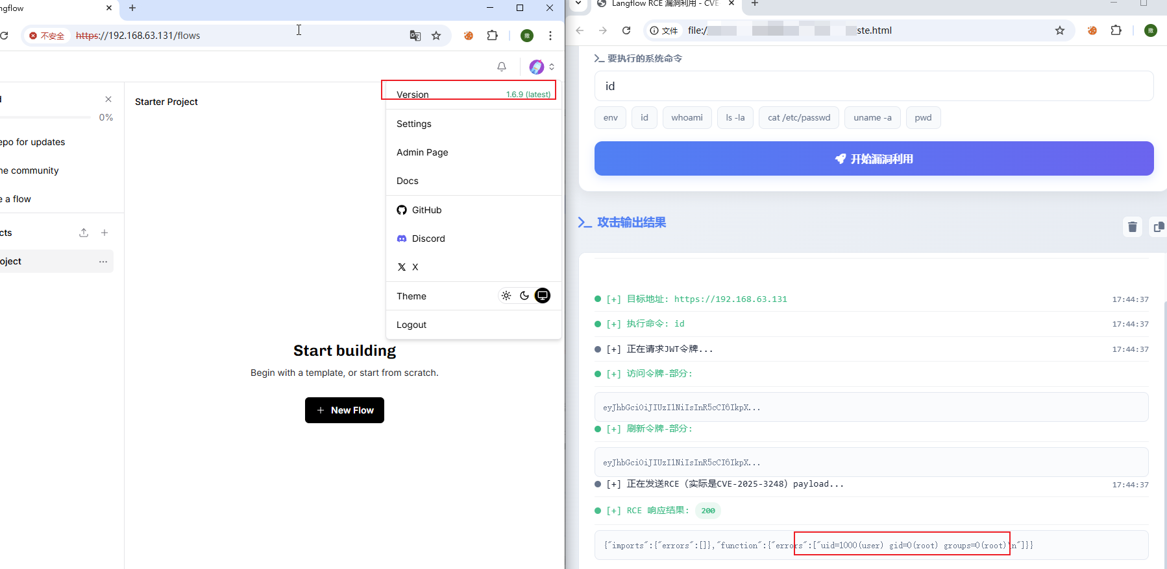Click the insecure site warning badge

(47, 36)
